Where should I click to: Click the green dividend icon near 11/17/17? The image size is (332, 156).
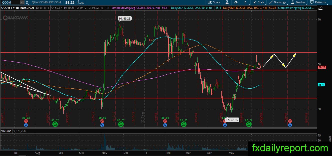click(x=121, y=124)
